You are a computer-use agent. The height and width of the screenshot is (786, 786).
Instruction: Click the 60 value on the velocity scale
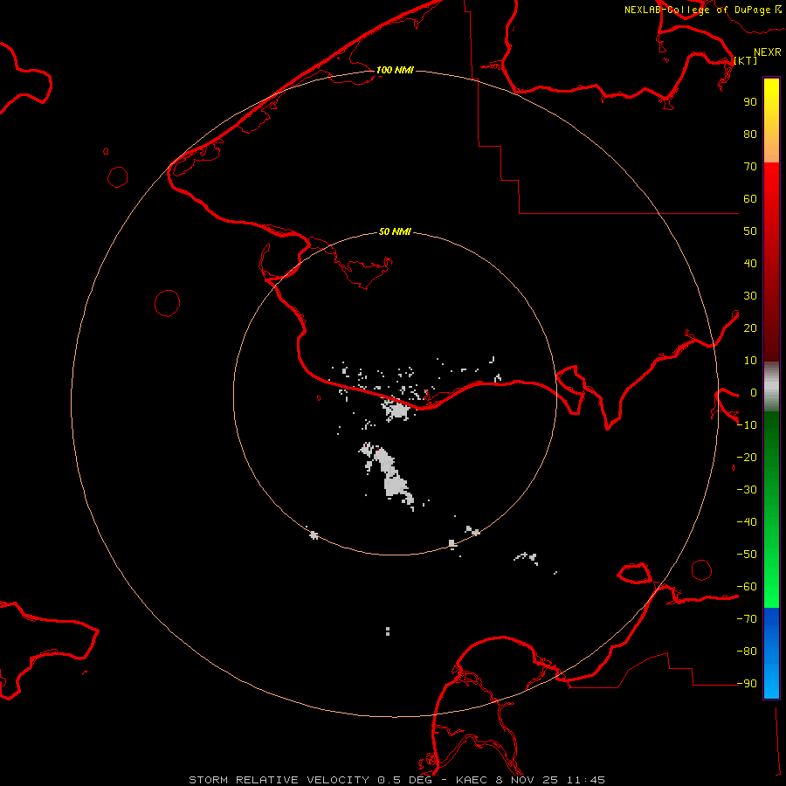[750, 198]
